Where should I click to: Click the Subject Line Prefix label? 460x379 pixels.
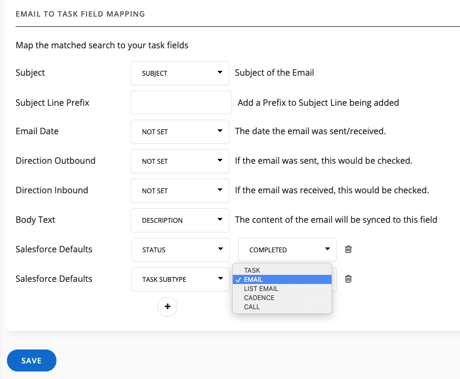[52, 103]
